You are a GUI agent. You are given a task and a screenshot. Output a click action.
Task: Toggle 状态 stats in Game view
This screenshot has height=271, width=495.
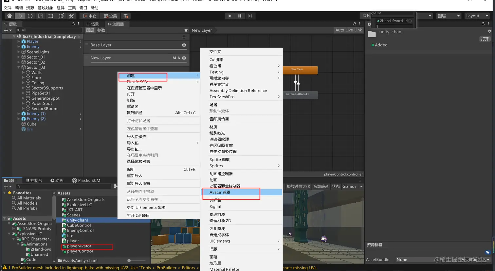pyautogui.click(x=336, y=186)
